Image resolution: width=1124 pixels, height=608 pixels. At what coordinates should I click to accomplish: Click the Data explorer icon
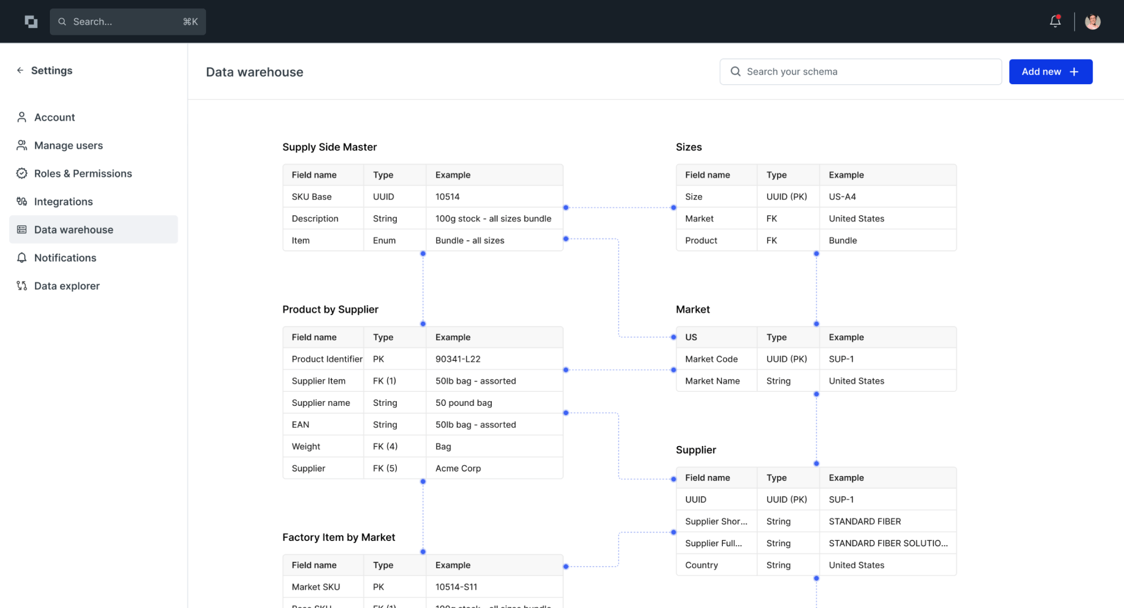(22, 286)
